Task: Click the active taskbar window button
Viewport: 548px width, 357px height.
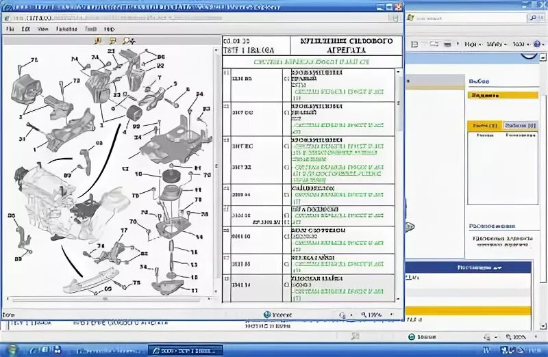Action: point(185,350)
